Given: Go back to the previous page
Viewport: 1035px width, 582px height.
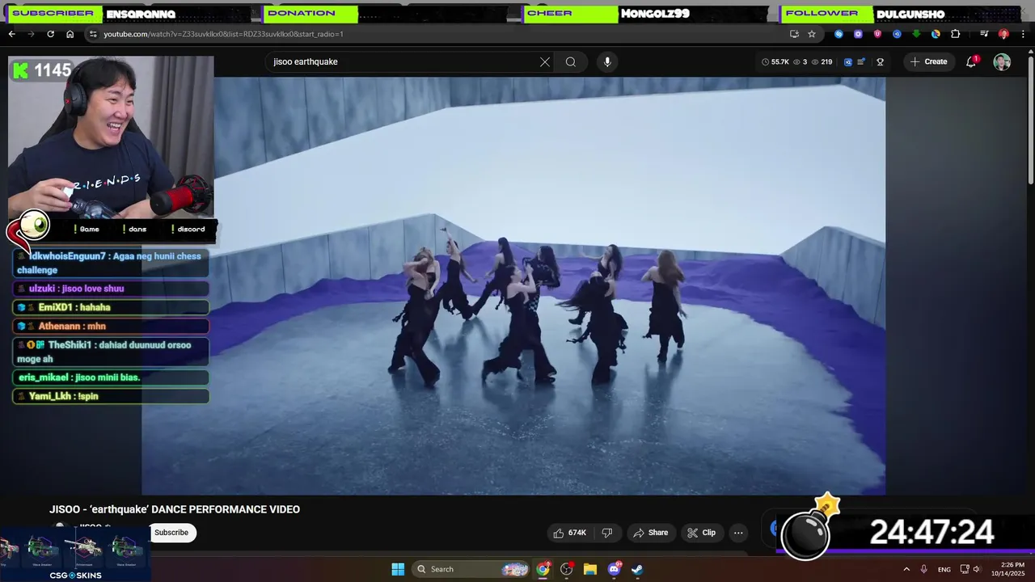Looking at the screenshot, I should 11,34.
